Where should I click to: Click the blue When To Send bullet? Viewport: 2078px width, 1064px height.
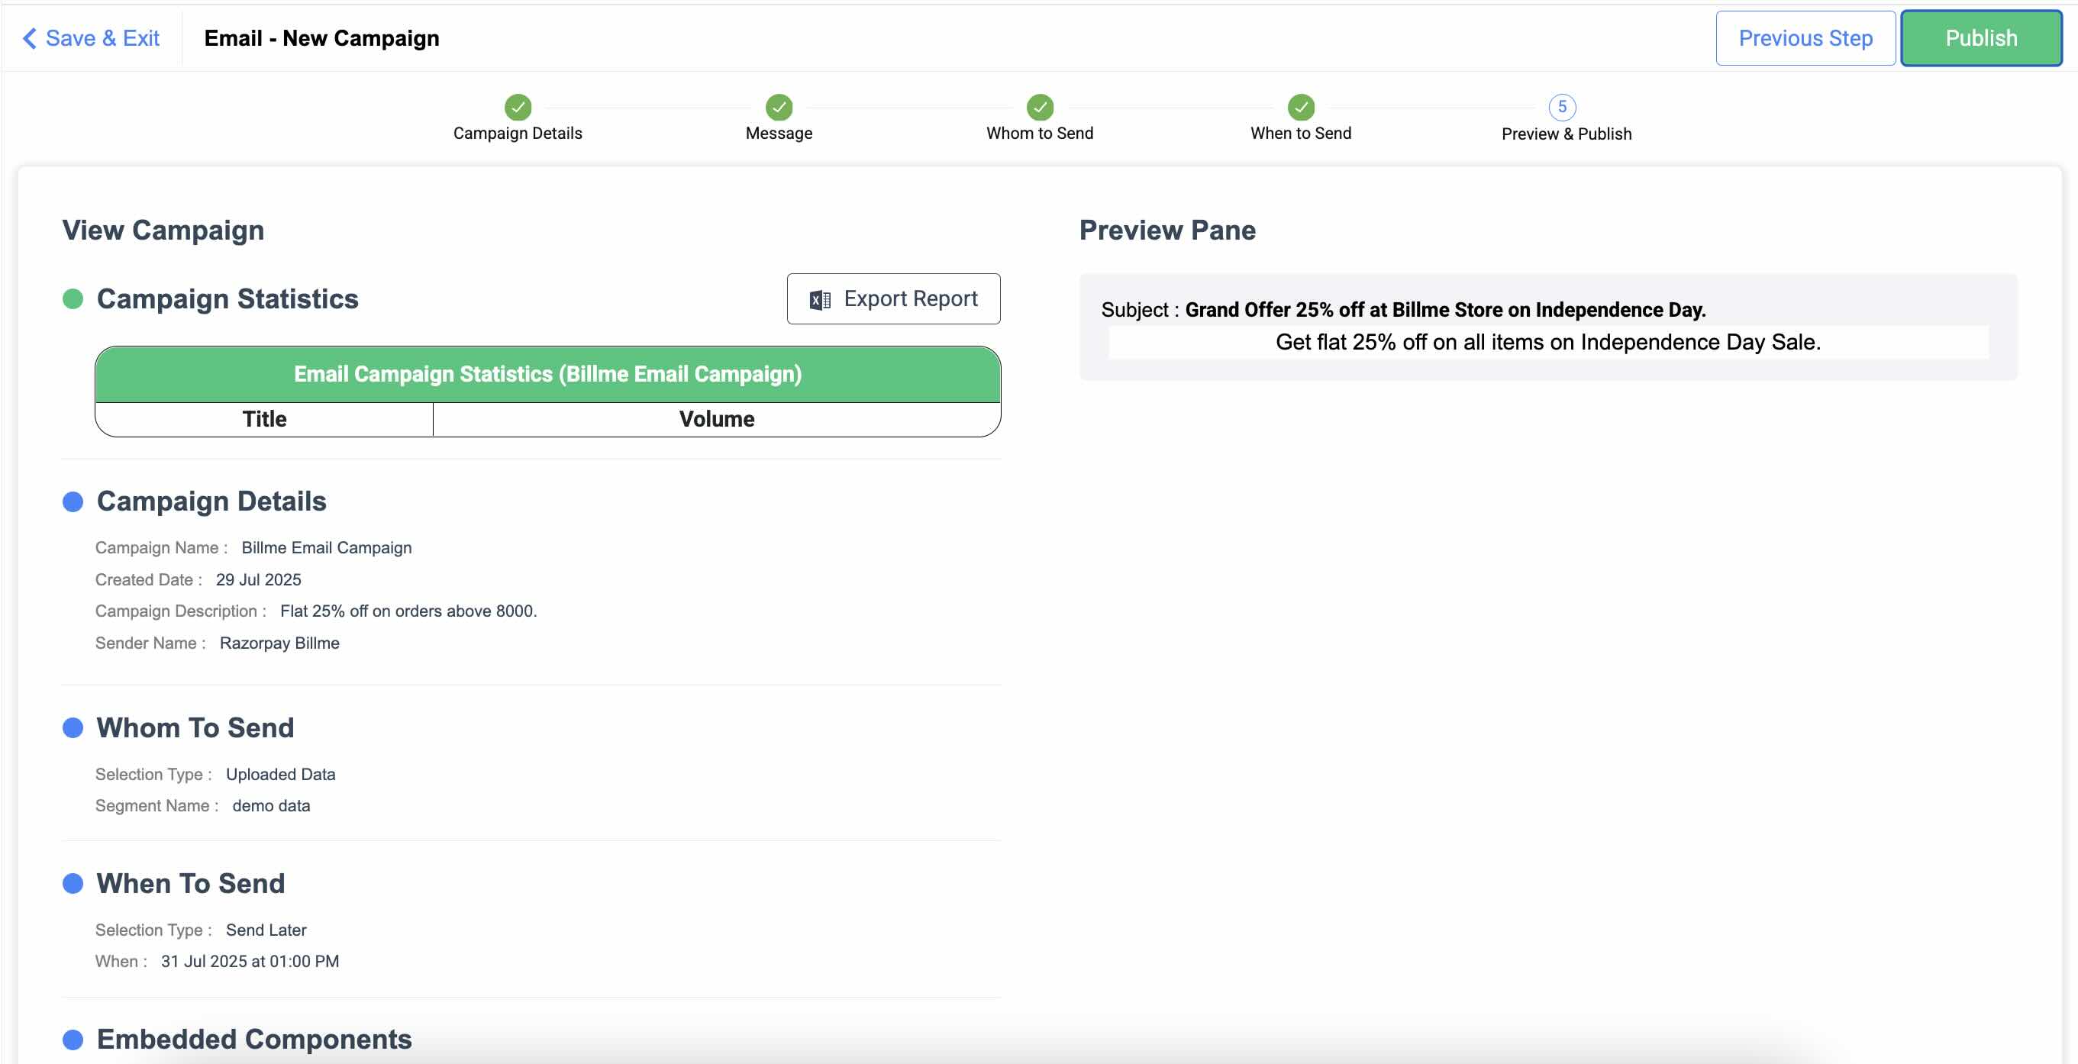click(x=73, y=883)
